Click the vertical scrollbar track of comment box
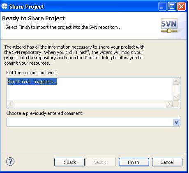Image resolution: width=189 pixels, height=173 pixels. [176, 89]
